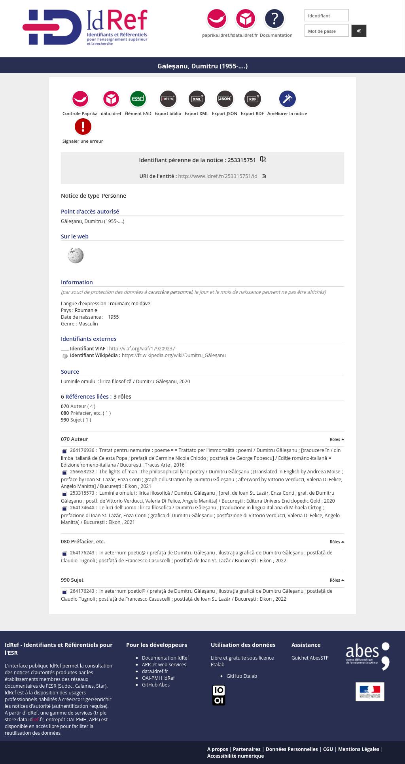The width and height of the screenshot is (405, 764).
Task: Click the Identifiant input field
Action: [327, 15]
